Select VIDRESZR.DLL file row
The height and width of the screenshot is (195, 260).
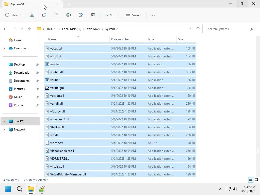click(x=120, y=158)
